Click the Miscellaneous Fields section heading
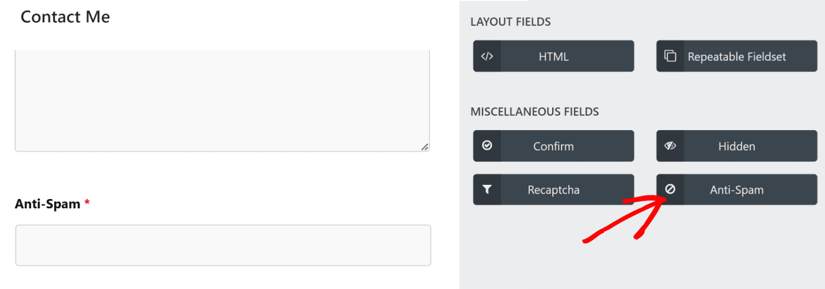 tap(534, 112)
